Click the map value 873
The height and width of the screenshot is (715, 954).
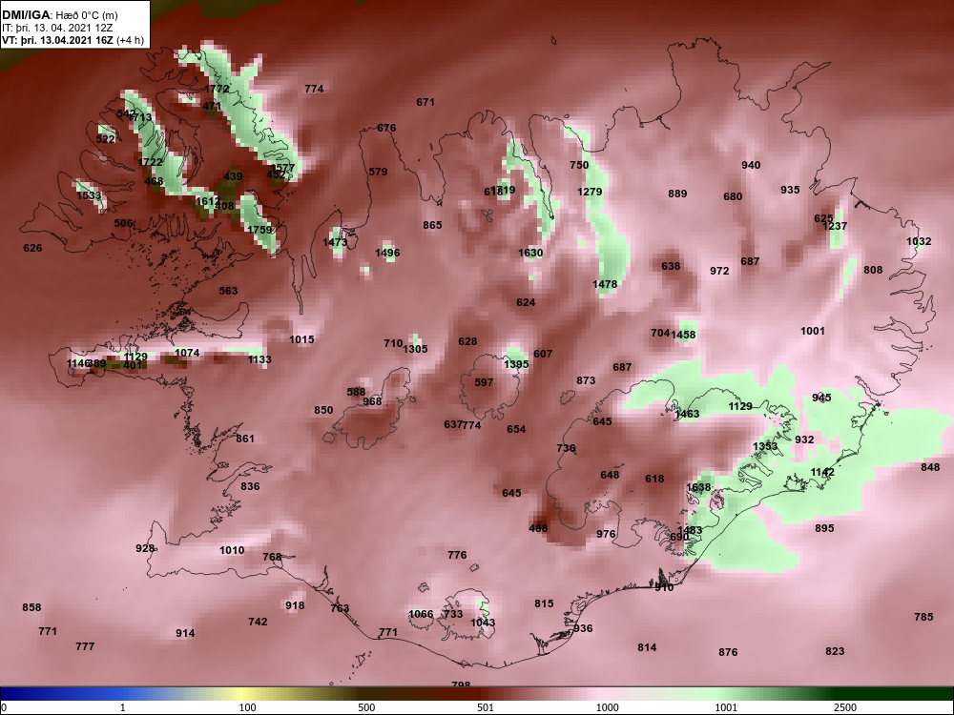[x=586, y=380]
